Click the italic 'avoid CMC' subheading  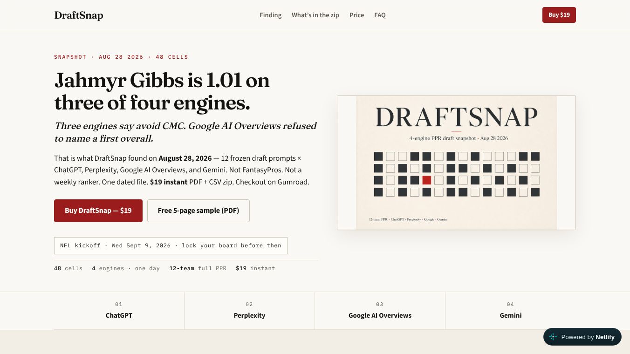pos(185,132)
